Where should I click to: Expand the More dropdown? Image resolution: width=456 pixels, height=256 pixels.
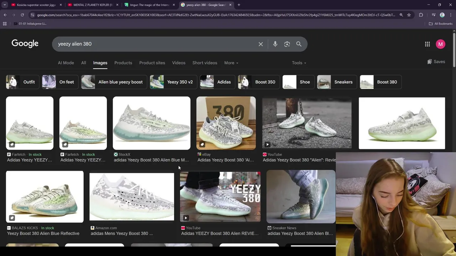pos(231,63)
